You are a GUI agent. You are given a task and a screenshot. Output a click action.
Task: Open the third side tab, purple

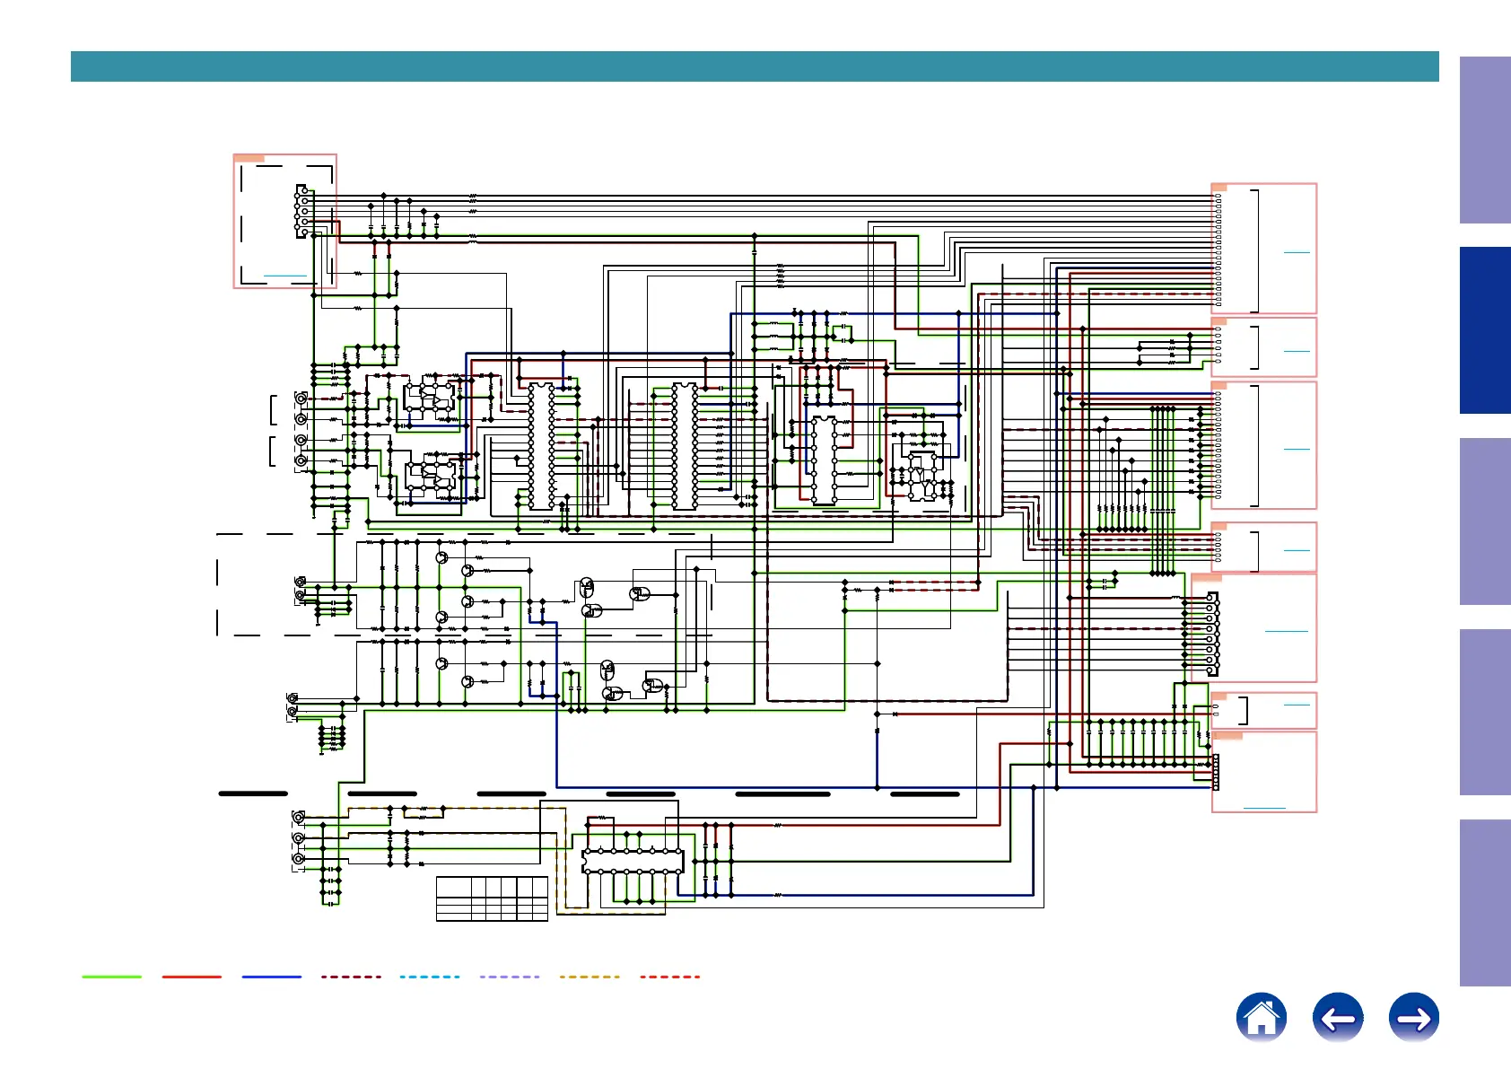point(1485,521)
